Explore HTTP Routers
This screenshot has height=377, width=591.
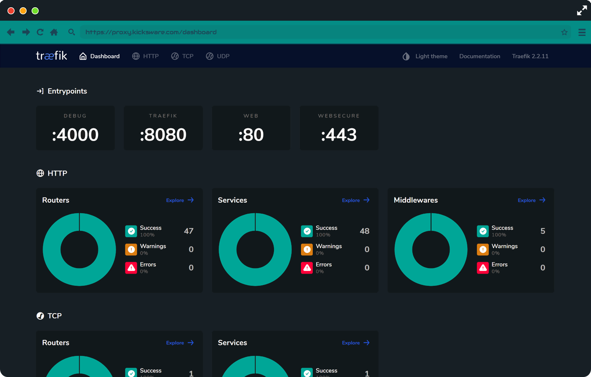(180, 200)
